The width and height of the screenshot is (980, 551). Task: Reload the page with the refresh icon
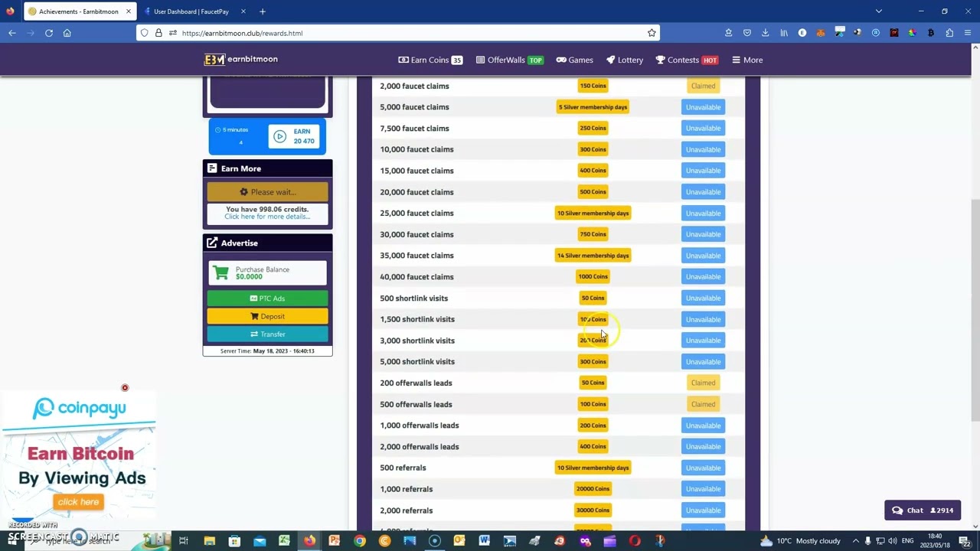[49, 33]
